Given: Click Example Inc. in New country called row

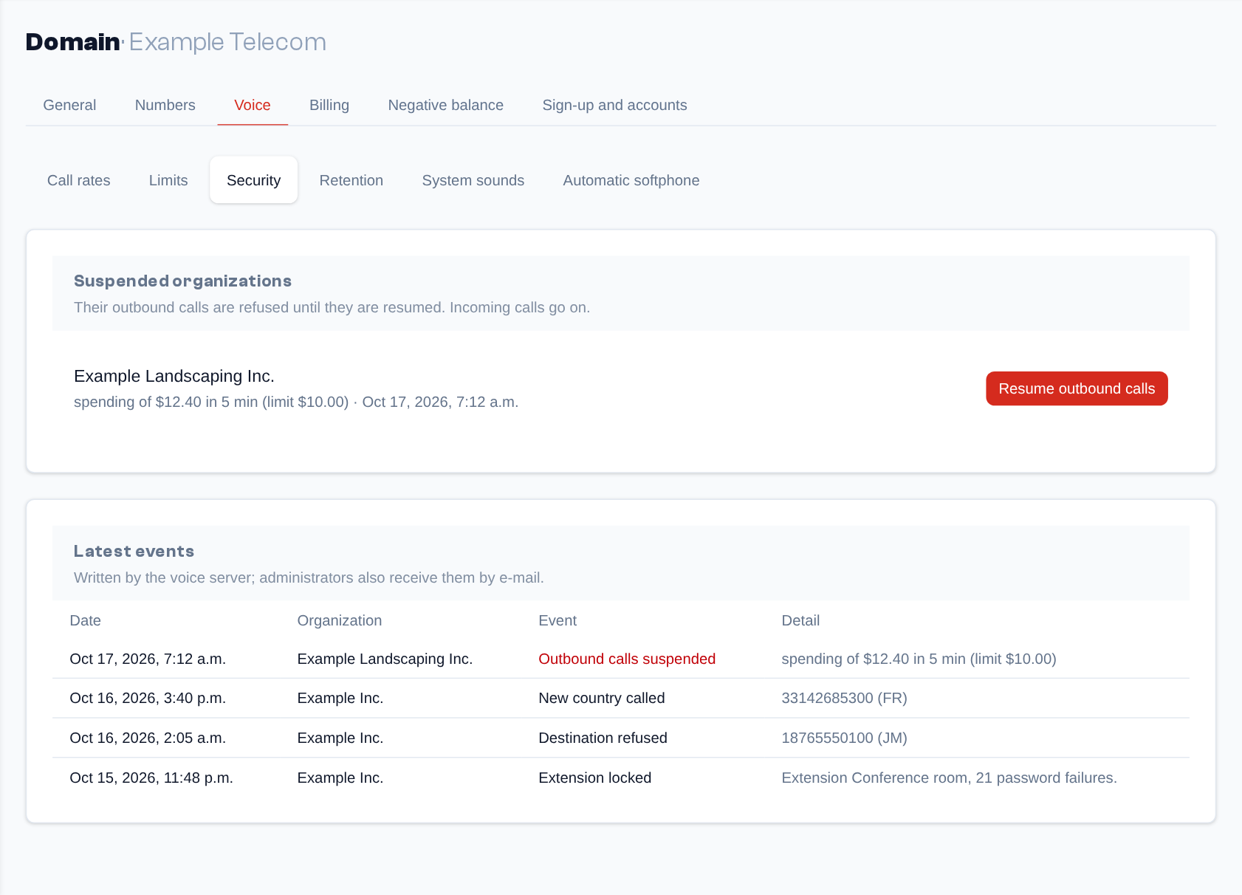Looking at the screenshot, I should tap(340, 698).
